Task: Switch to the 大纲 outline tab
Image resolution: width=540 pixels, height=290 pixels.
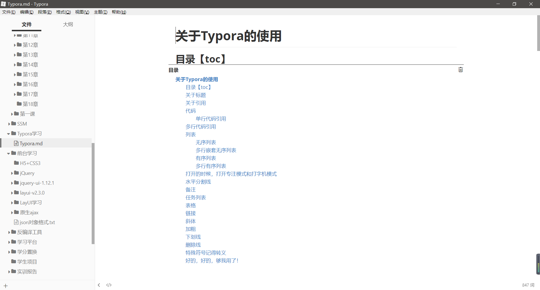Action: click(x=68, y=24)
